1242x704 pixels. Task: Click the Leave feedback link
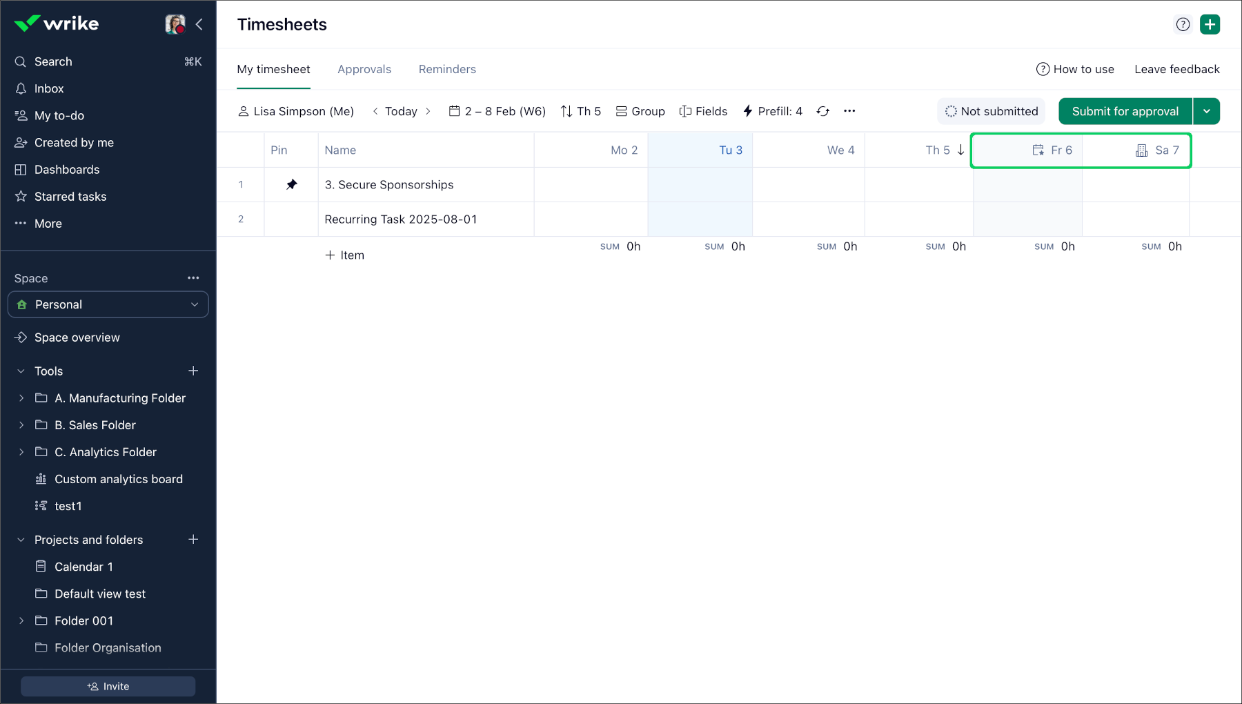pyautogui.click(x=1176, y=69)
